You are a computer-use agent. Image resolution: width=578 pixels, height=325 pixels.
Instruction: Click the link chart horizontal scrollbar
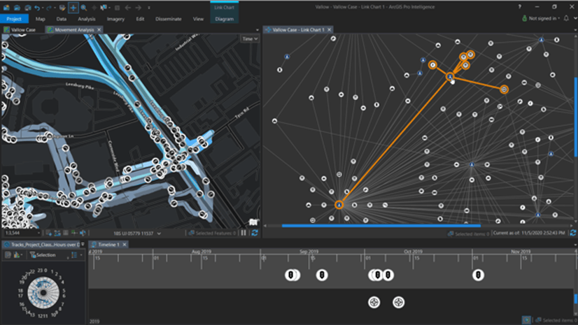(x=381, y=226)
